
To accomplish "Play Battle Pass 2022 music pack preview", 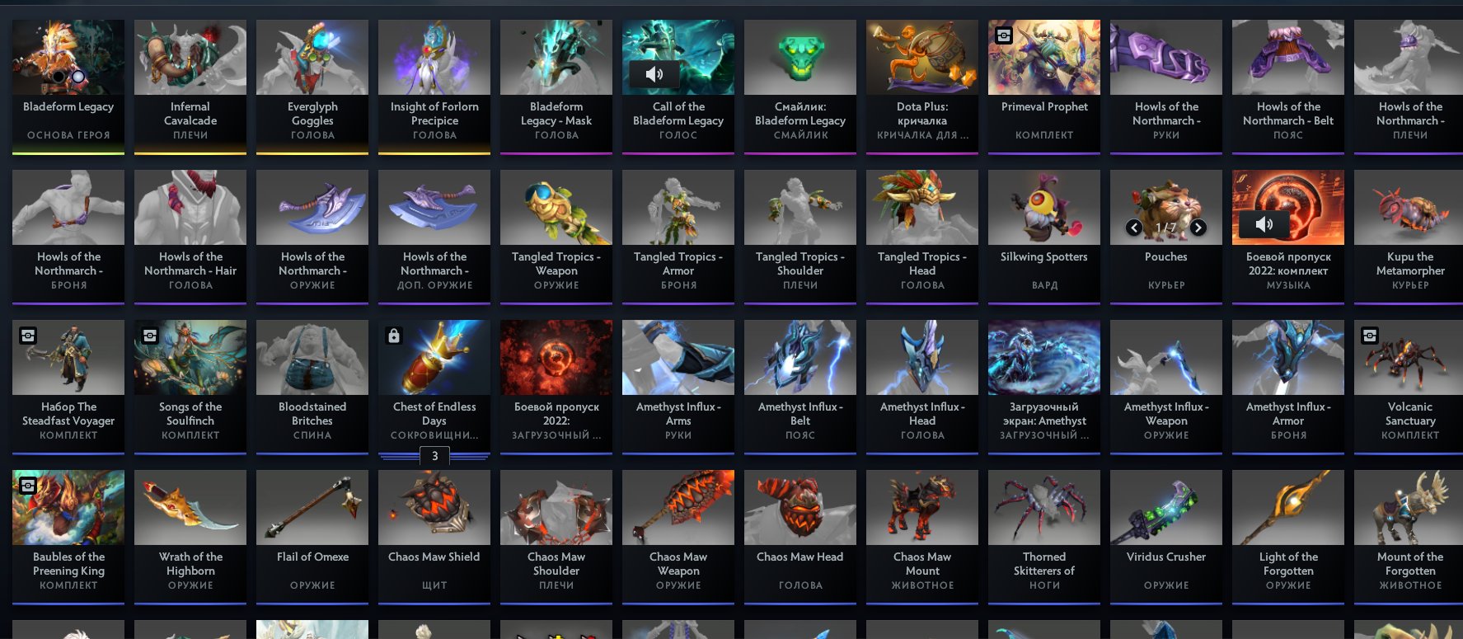I will [x=1264, y=223].
